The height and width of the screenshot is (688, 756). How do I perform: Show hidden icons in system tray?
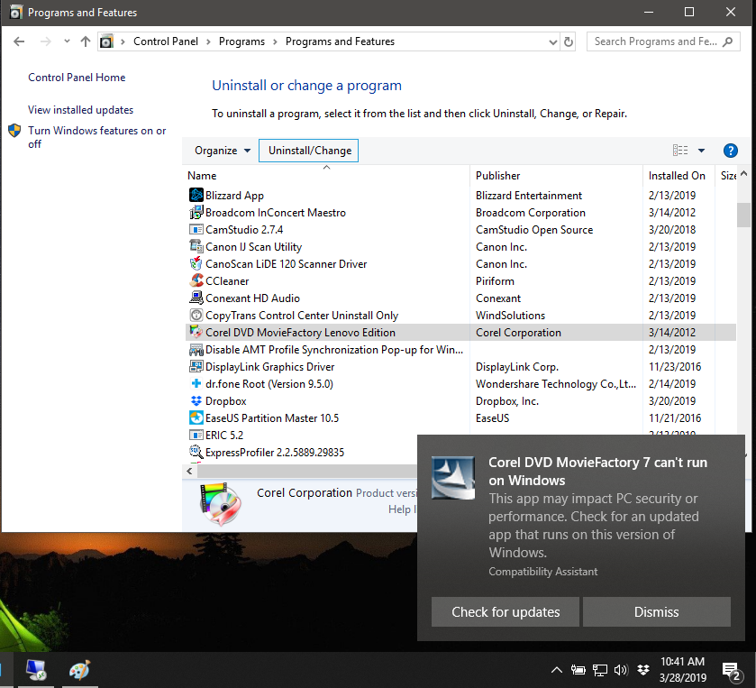pyautogui.click(x=557, y=670)
